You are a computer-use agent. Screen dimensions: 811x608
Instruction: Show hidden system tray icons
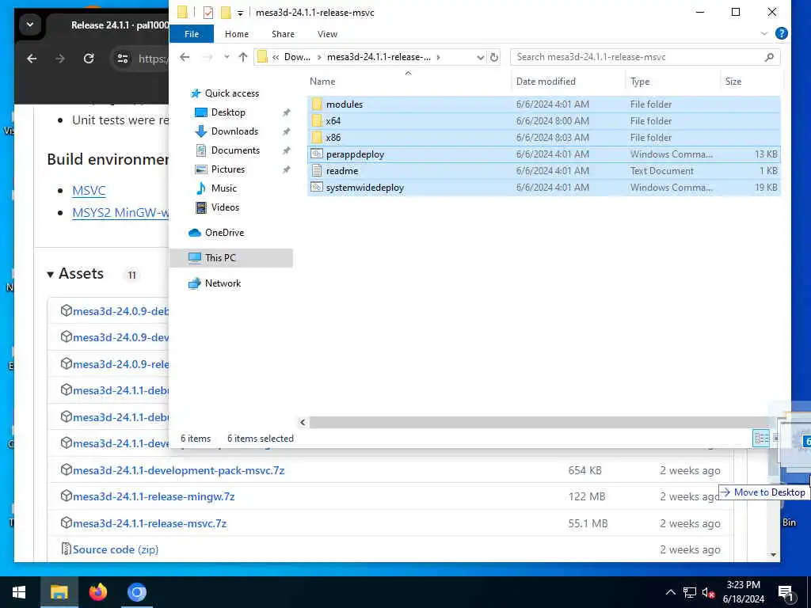tap(670, 592)
